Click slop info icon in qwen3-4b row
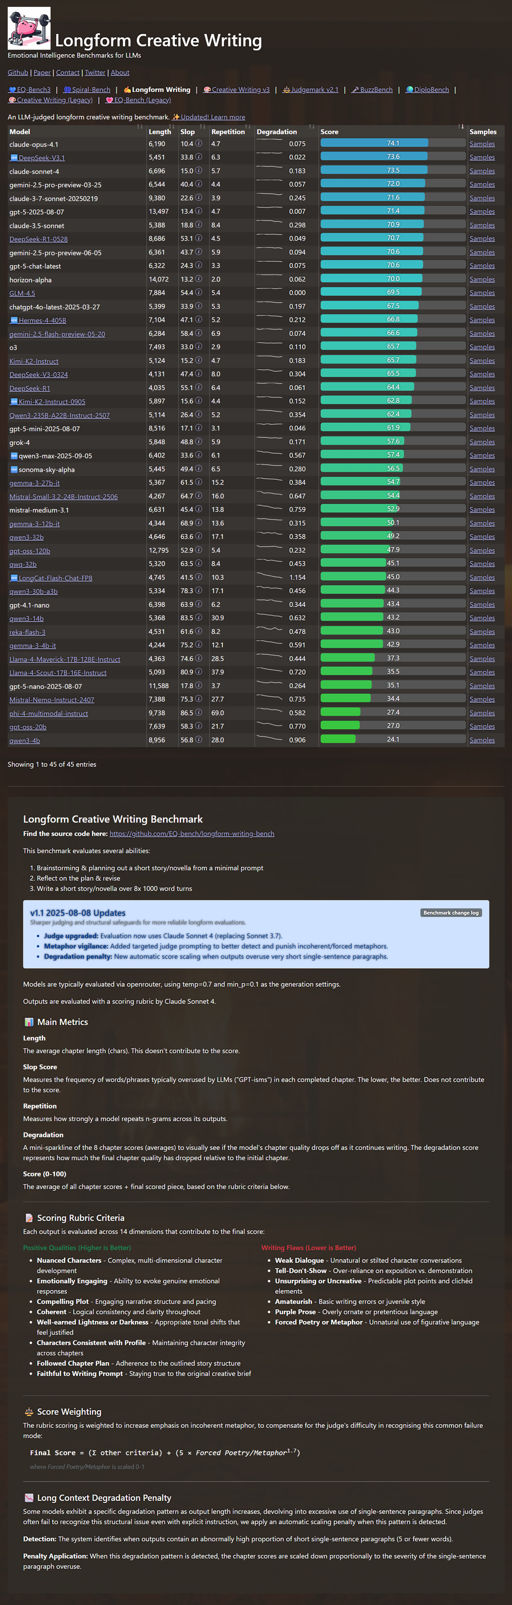 pos(199,740)
